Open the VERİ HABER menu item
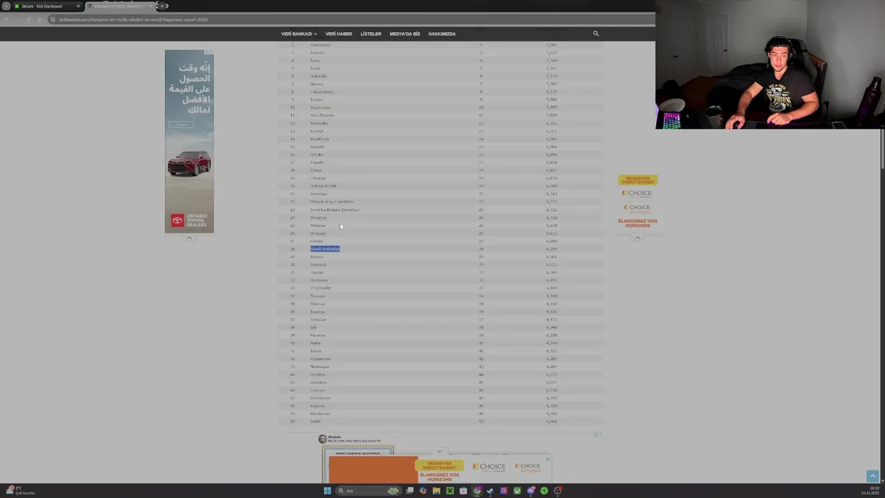 pos(339,34)
